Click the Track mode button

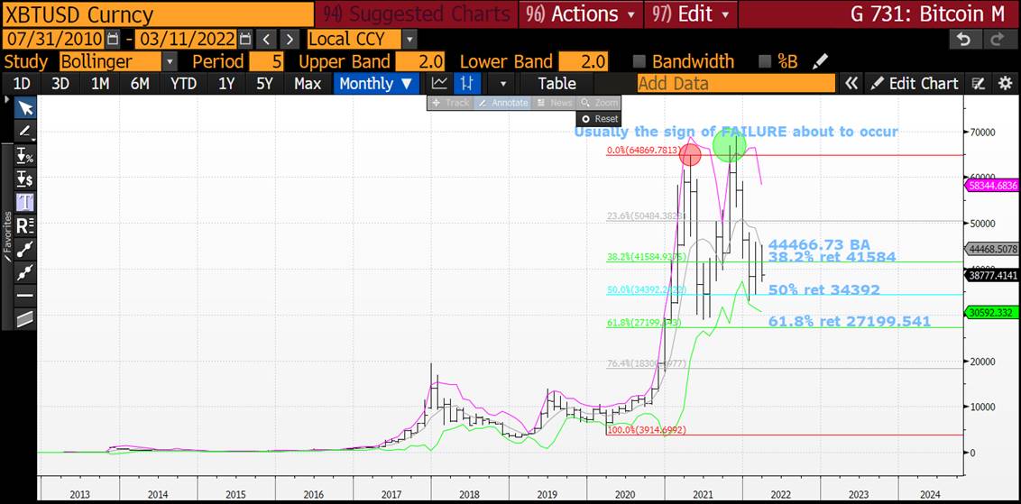click(450, 103)
